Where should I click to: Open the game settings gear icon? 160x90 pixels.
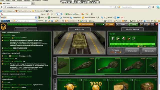click(145, 24)
